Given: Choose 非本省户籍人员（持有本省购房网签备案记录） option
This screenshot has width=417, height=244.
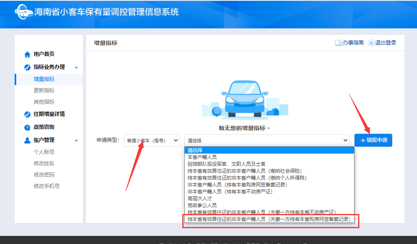Looking at the screenshot, I should tap(269, 185).
